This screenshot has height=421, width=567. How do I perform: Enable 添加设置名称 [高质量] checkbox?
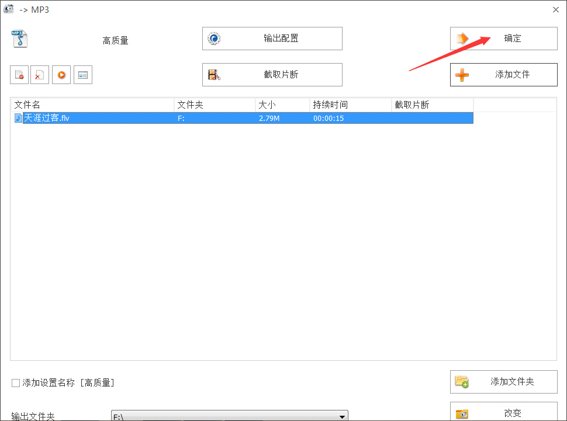tap(16, 382)
